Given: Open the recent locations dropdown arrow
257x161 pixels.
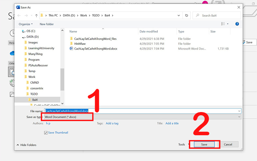Looking at the screenshot, I should click(31, 15).
